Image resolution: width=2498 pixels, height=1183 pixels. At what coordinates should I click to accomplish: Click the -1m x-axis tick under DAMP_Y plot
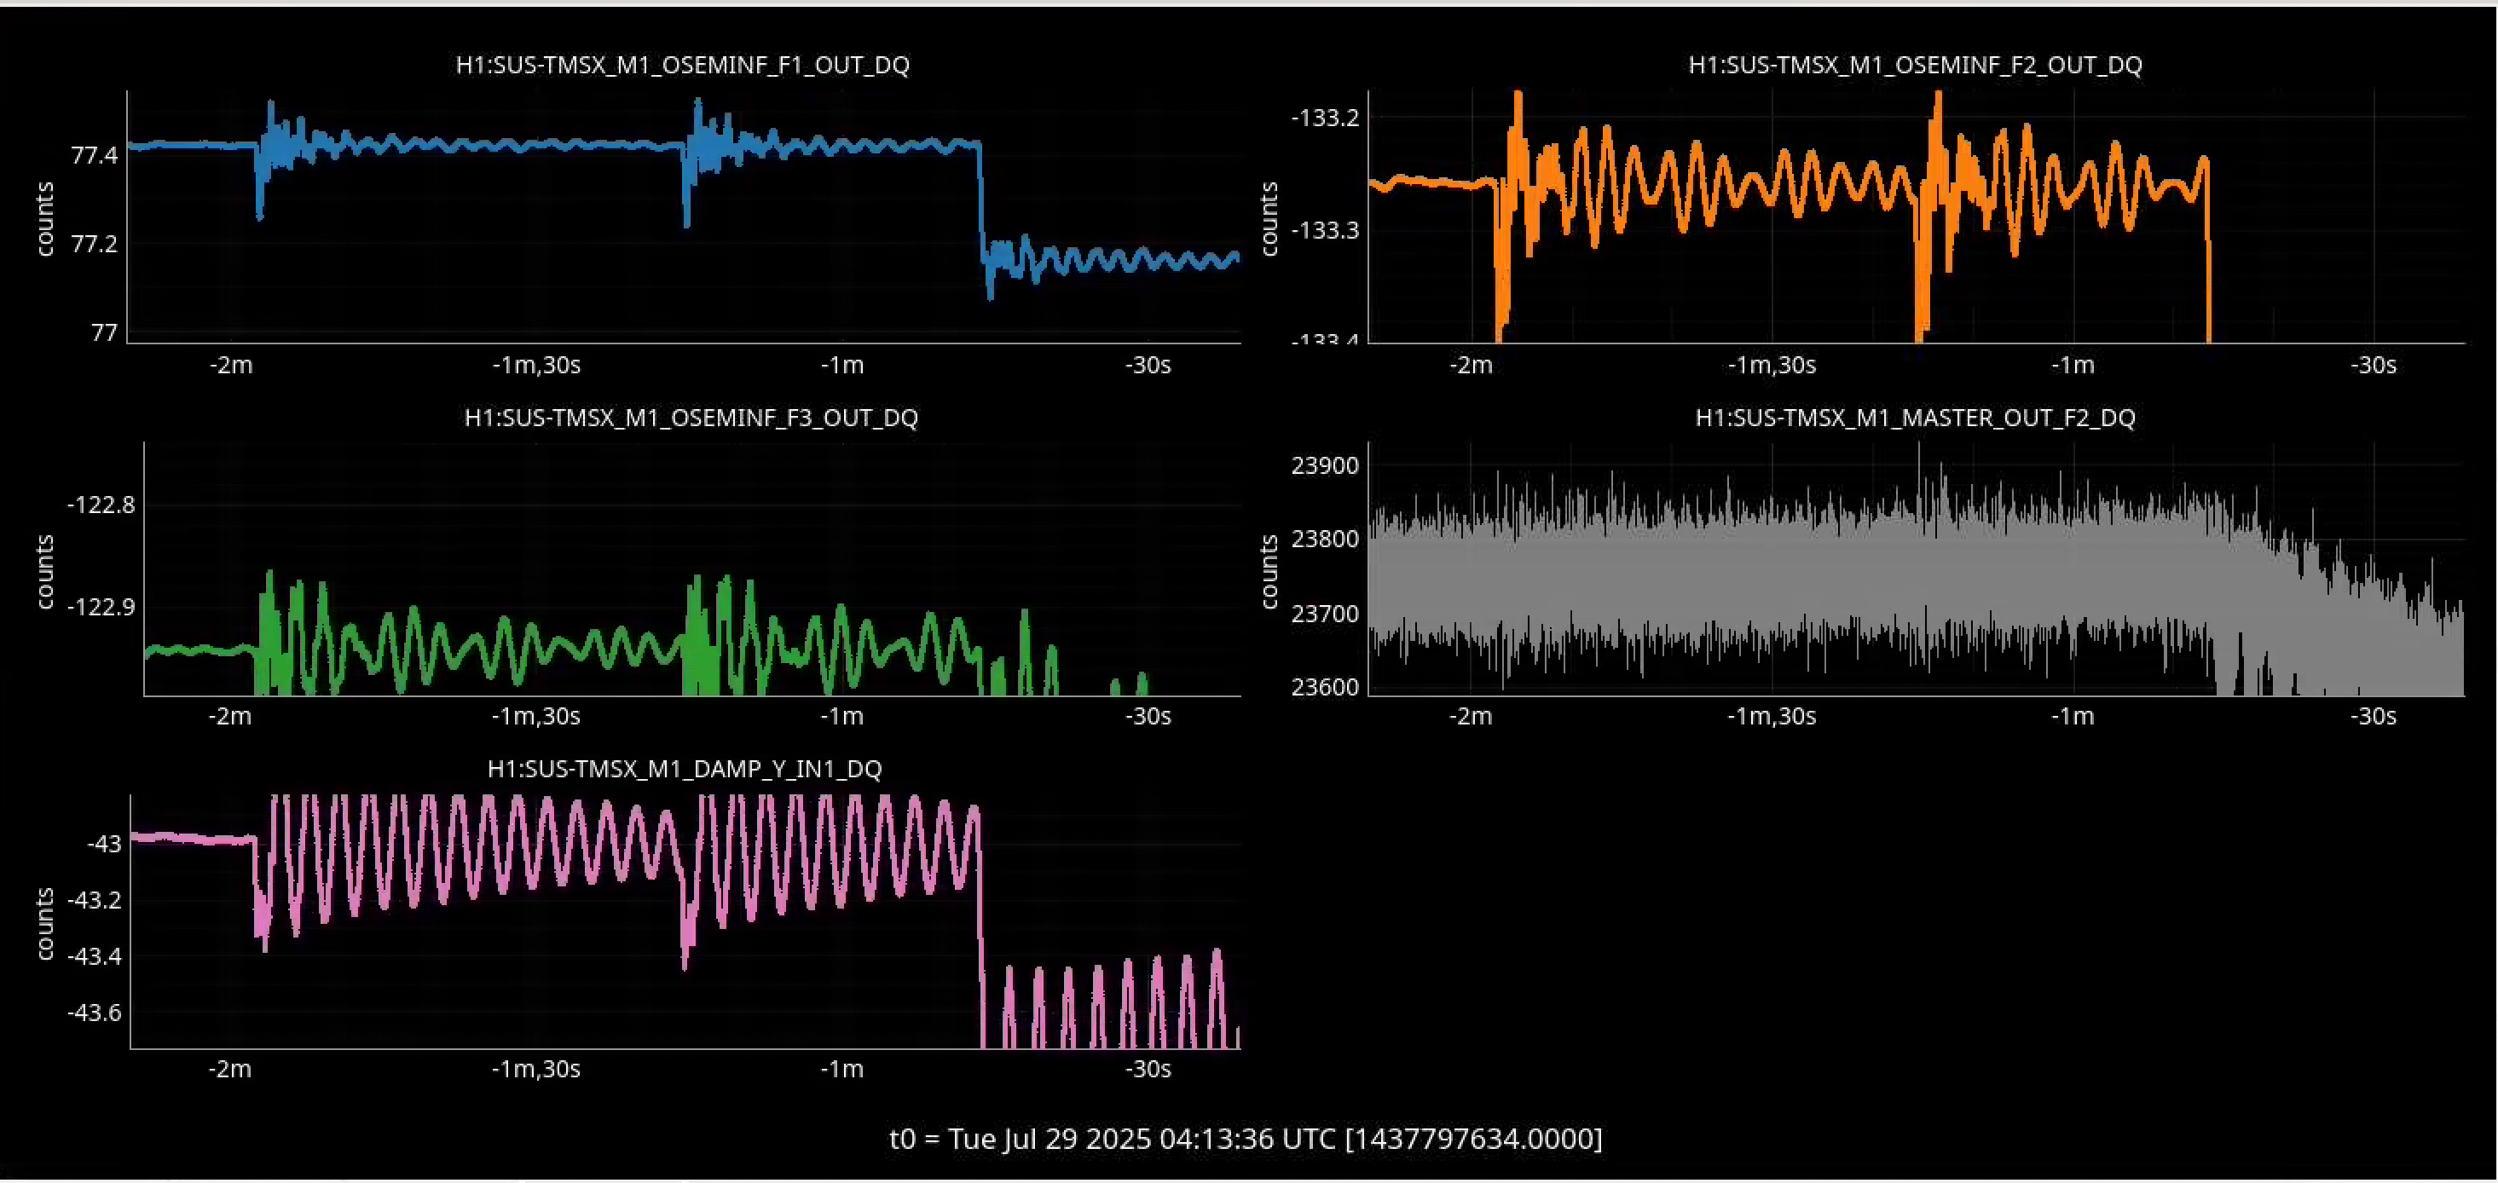click(x=841, y=1070)
